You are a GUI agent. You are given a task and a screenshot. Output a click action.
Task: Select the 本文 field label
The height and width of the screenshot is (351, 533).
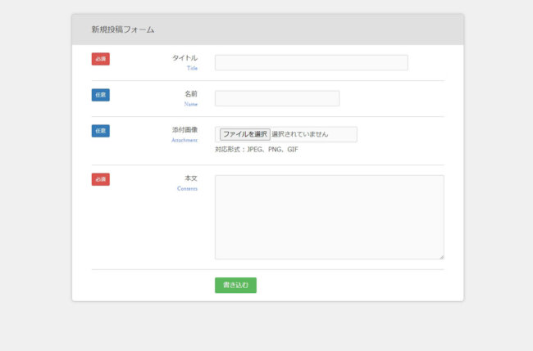(190, 178)
